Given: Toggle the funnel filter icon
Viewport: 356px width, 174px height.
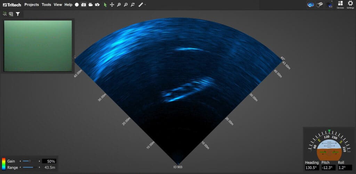Looking at the screenshot, I should (18, 14).
